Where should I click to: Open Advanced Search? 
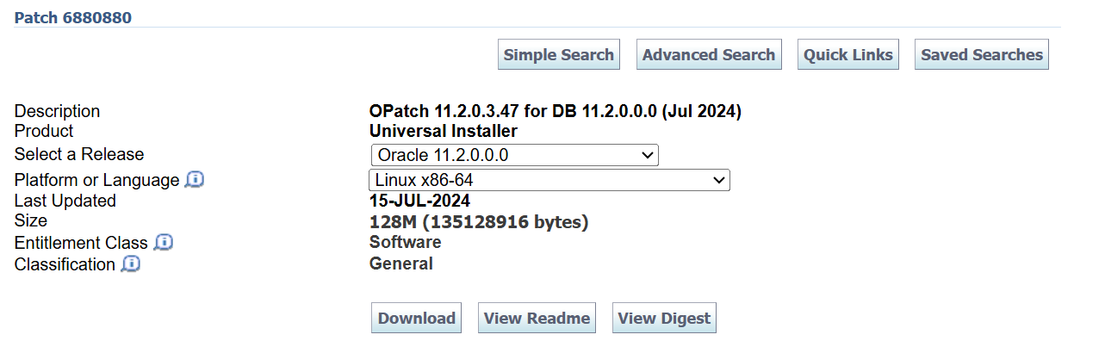[x=709, y=54]
